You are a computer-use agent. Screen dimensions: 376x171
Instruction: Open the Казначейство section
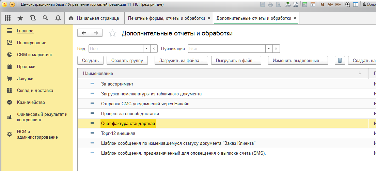click(31, 103)
